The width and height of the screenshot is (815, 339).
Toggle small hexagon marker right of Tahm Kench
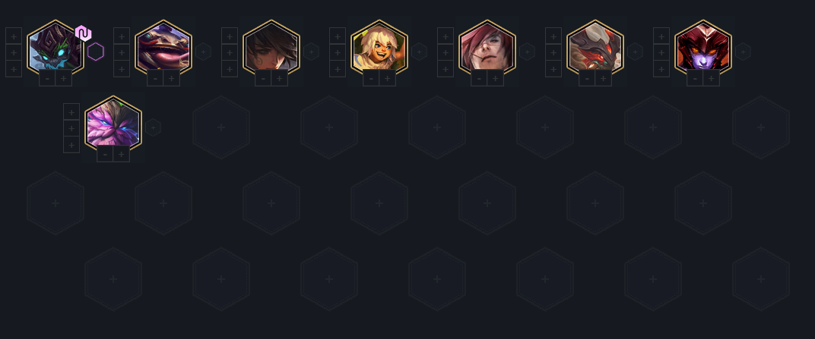pos(203,52)
